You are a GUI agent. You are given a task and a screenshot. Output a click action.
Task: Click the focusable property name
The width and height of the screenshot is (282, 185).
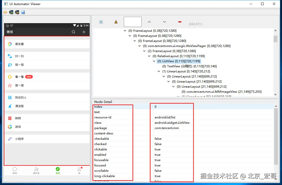(x=101, y=160)
